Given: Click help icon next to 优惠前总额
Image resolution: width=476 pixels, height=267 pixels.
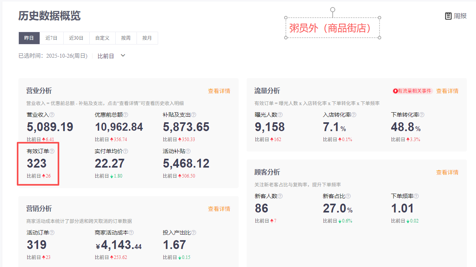Looking at the screenshot, I should pyautogui.click(x=125, y=115).
